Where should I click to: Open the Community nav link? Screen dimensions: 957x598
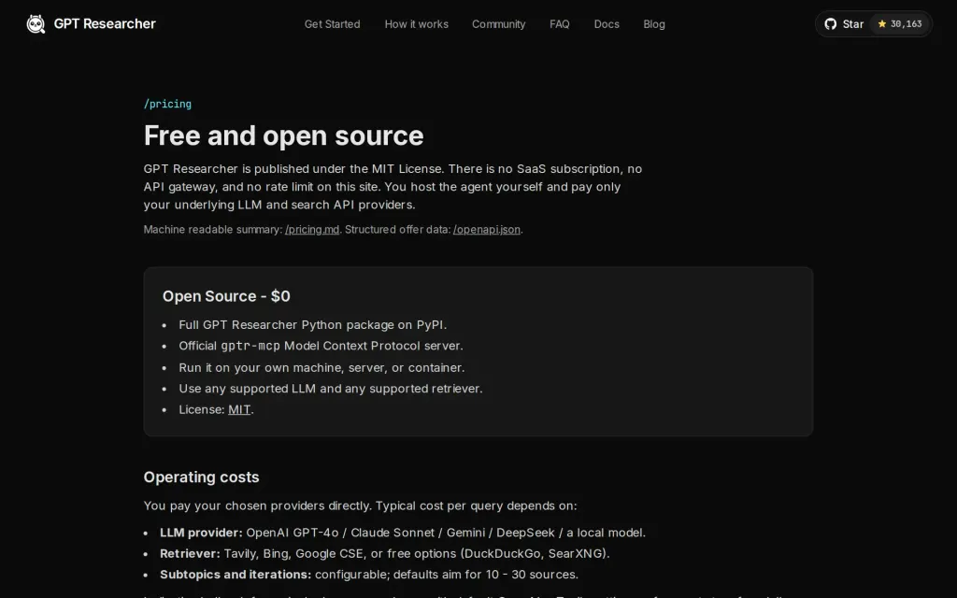(499, 24)
